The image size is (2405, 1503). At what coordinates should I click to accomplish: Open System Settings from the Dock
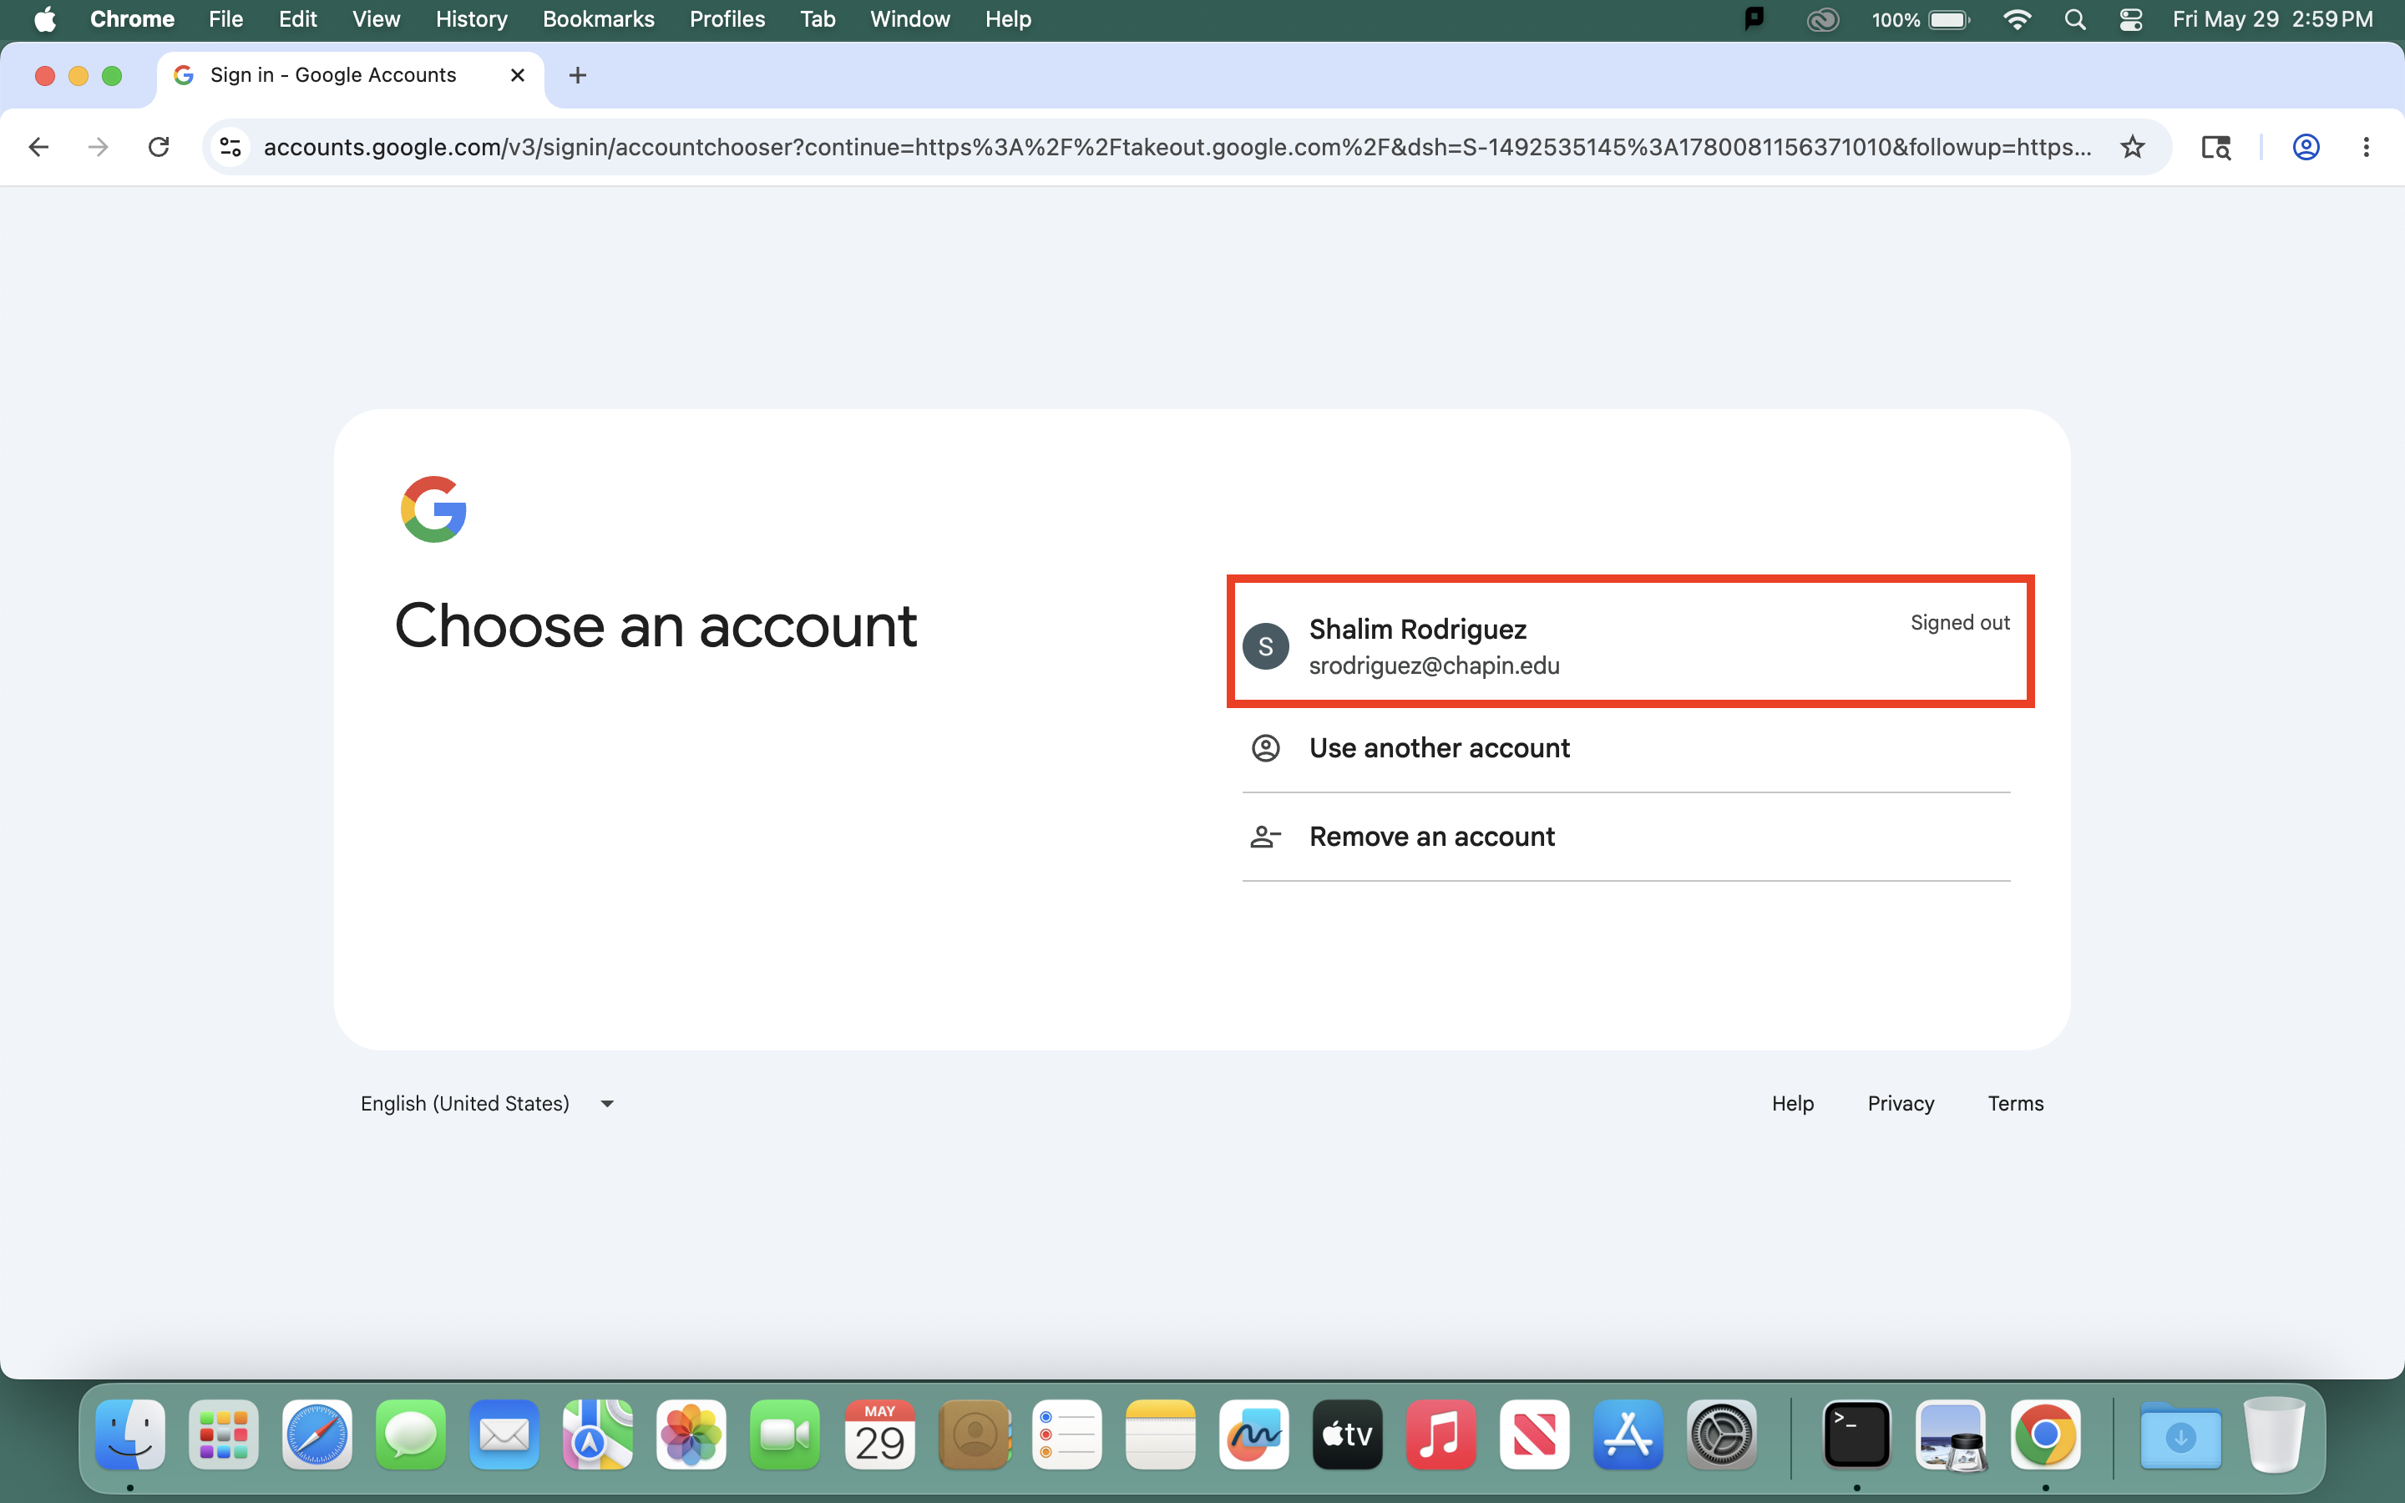click(x=1721, y=1435)
